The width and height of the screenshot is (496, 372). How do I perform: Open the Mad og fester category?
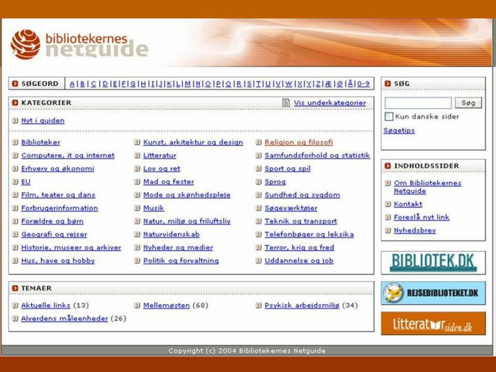click(x=169, y=182)
